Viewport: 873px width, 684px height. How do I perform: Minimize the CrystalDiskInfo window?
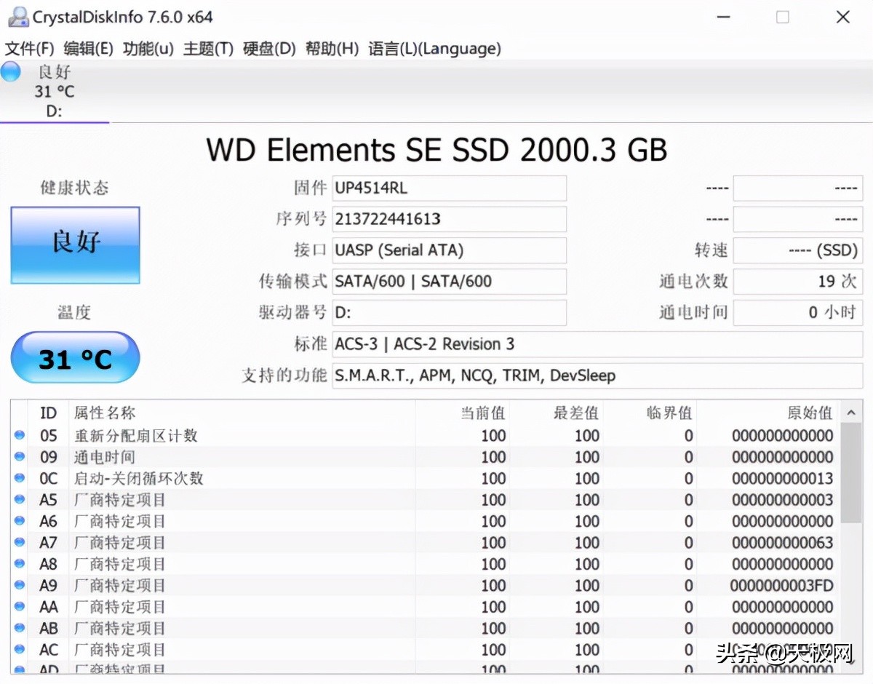point(722,17)
